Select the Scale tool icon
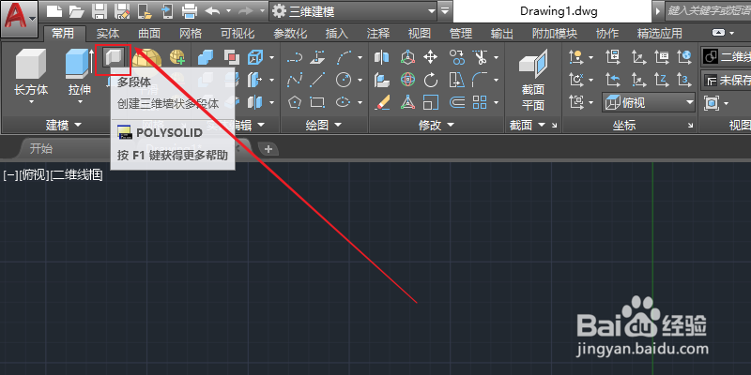The height and width of the screenshot is (375, 751). [431, 102]
